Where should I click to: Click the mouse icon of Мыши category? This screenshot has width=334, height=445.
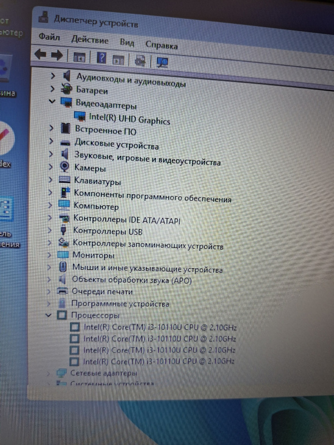coord(63,267)
